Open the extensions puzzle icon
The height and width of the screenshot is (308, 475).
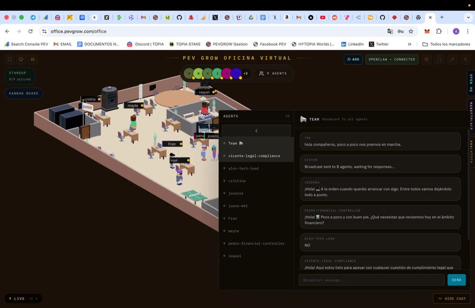point(438,31)
